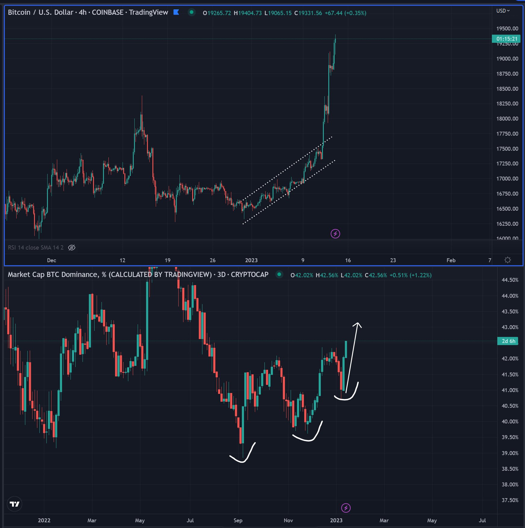Click the Market Cap BTC Dominance chart title
Viewport: 525px width, 528px height.
[138, 275]
